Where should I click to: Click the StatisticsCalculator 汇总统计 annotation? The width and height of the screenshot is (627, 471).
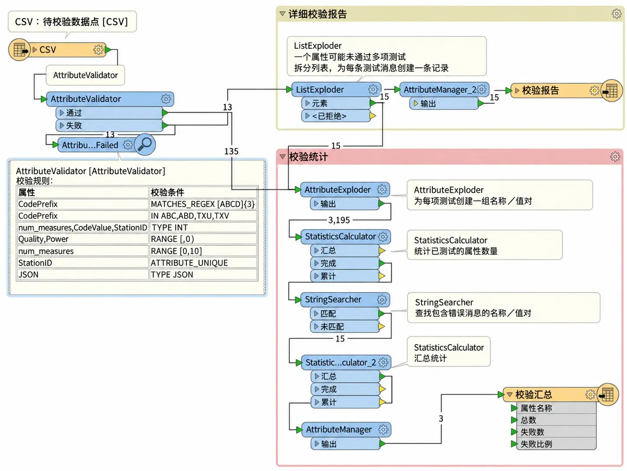pos(449,352)
